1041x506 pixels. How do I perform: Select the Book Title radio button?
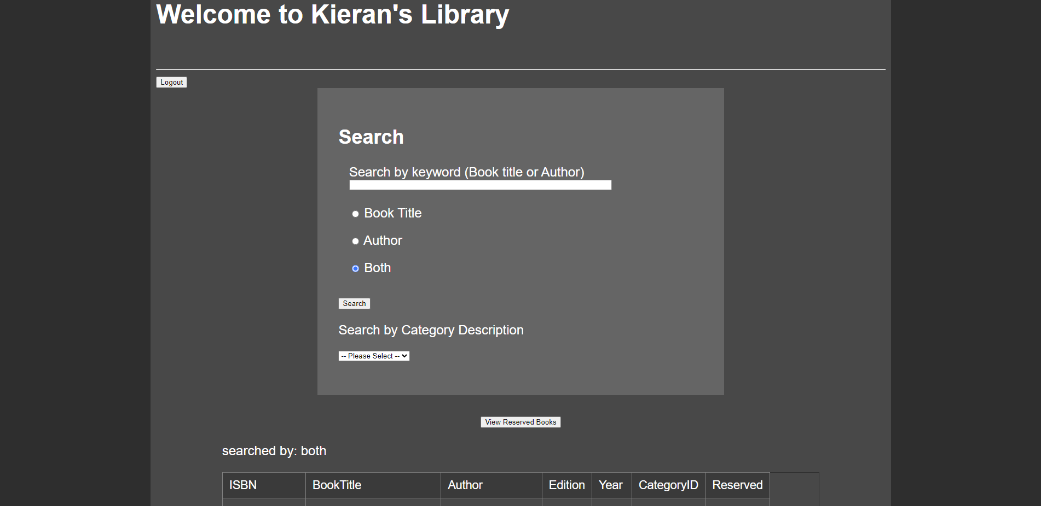click(355, 214)
